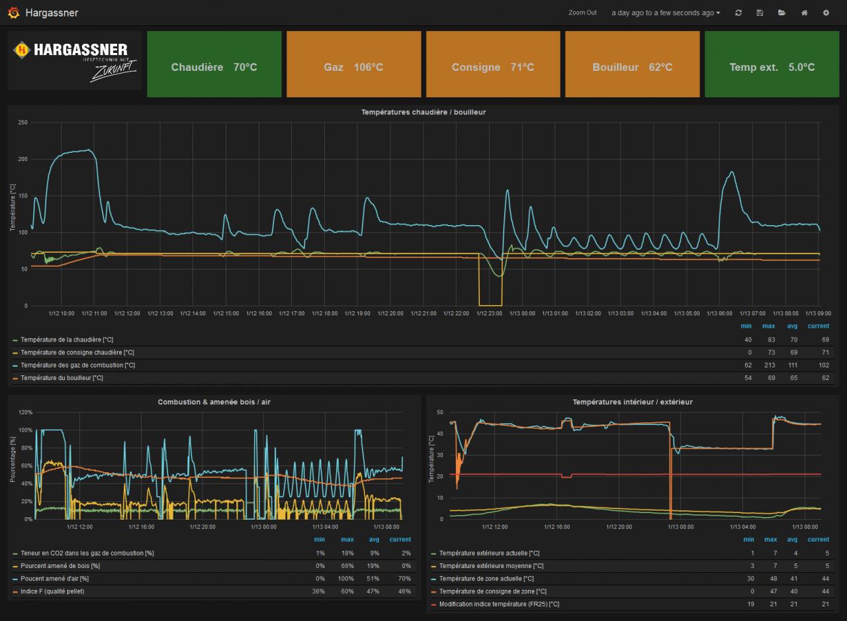Viewport: 847px width, 621px height.
Task: Open color picker for gaz de combustion swatch
Action: [15, 365]
